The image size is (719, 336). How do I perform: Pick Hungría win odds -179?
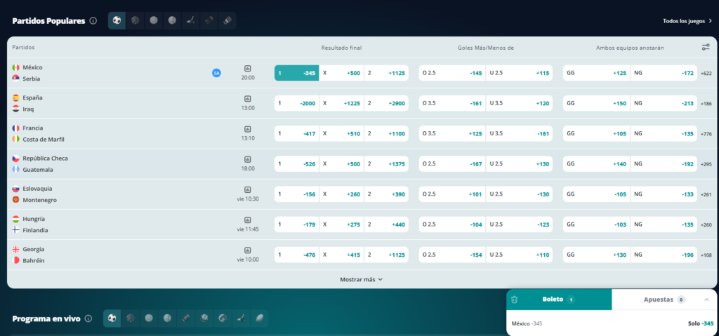[x=297, y=224]
